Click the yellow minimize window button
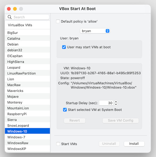Image resolution: width=156 pixels, height=157 pixels. (x=15, y=9)
